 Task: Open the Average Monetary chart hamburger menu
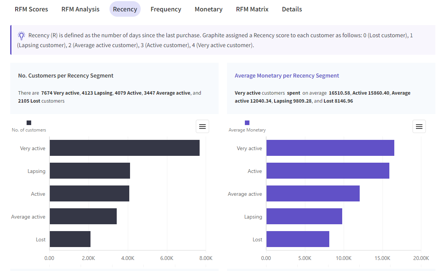pyautogui.click(x=419, y=127)
